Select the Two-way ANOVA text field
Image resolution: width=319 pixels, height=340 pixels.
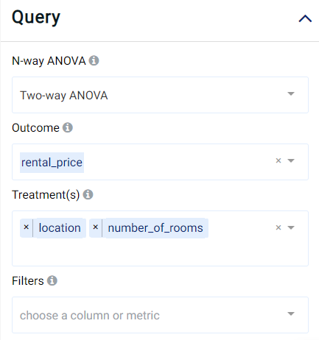point(160,95)
